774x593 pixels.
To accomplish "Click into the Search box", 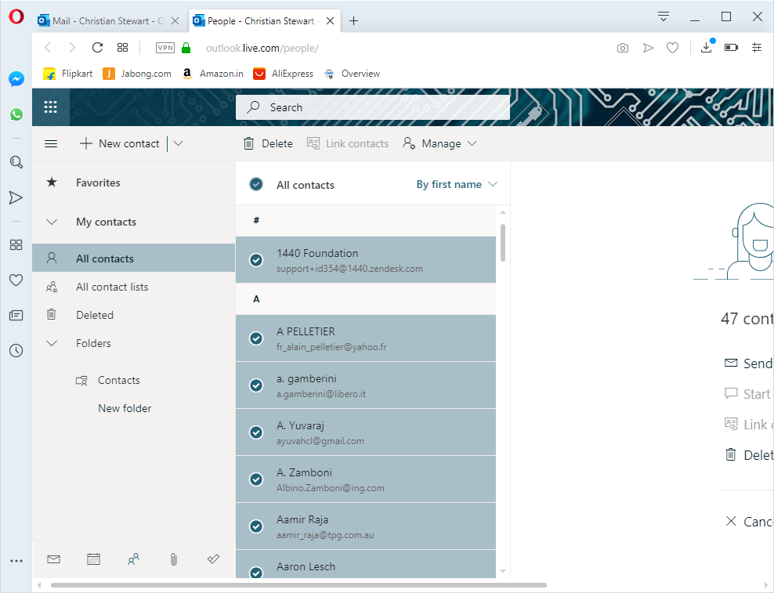I will (373, 107).
